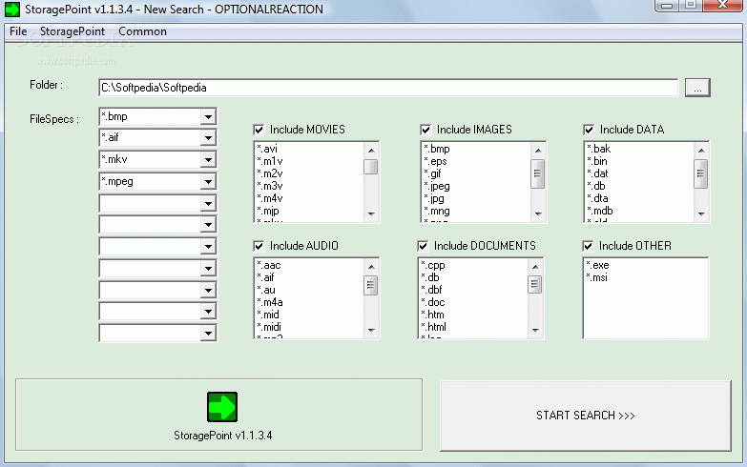This screenshot has height=467, width=747.
Task: Select *.bin in the DATA list
Action: 597,161
